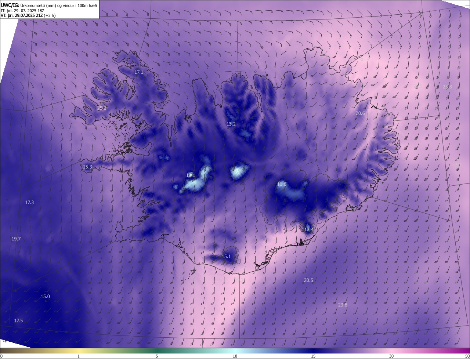This screenshot has width=470, height=359.
Task: Click the color scale tick labeled 0
Action: [1, 356]
